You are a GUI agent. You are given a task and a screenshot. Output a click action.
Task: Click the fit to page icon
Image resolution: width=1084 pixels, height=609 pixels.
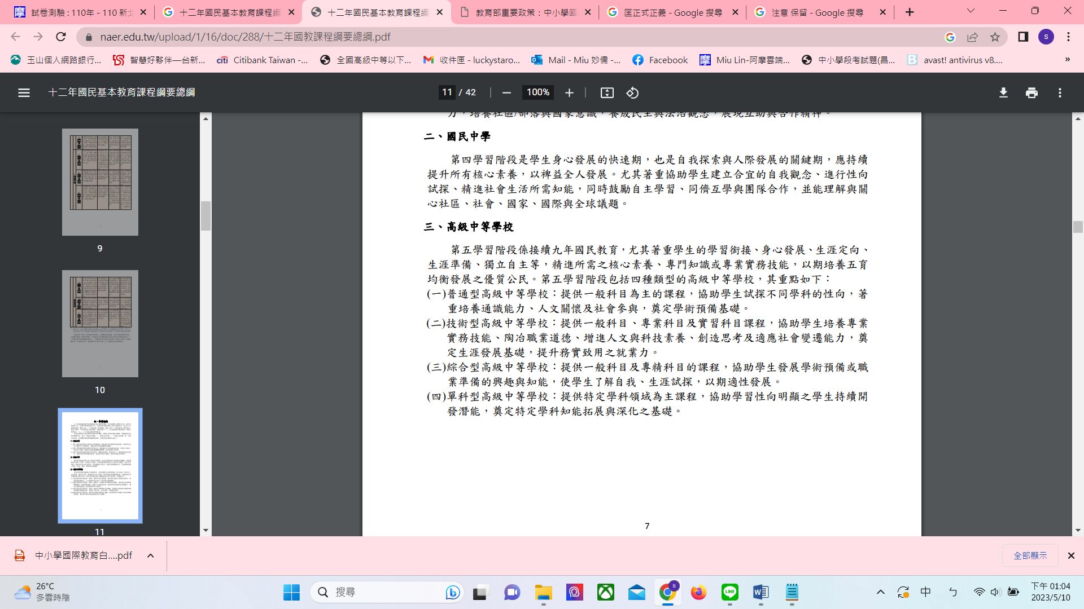point(607,92)
